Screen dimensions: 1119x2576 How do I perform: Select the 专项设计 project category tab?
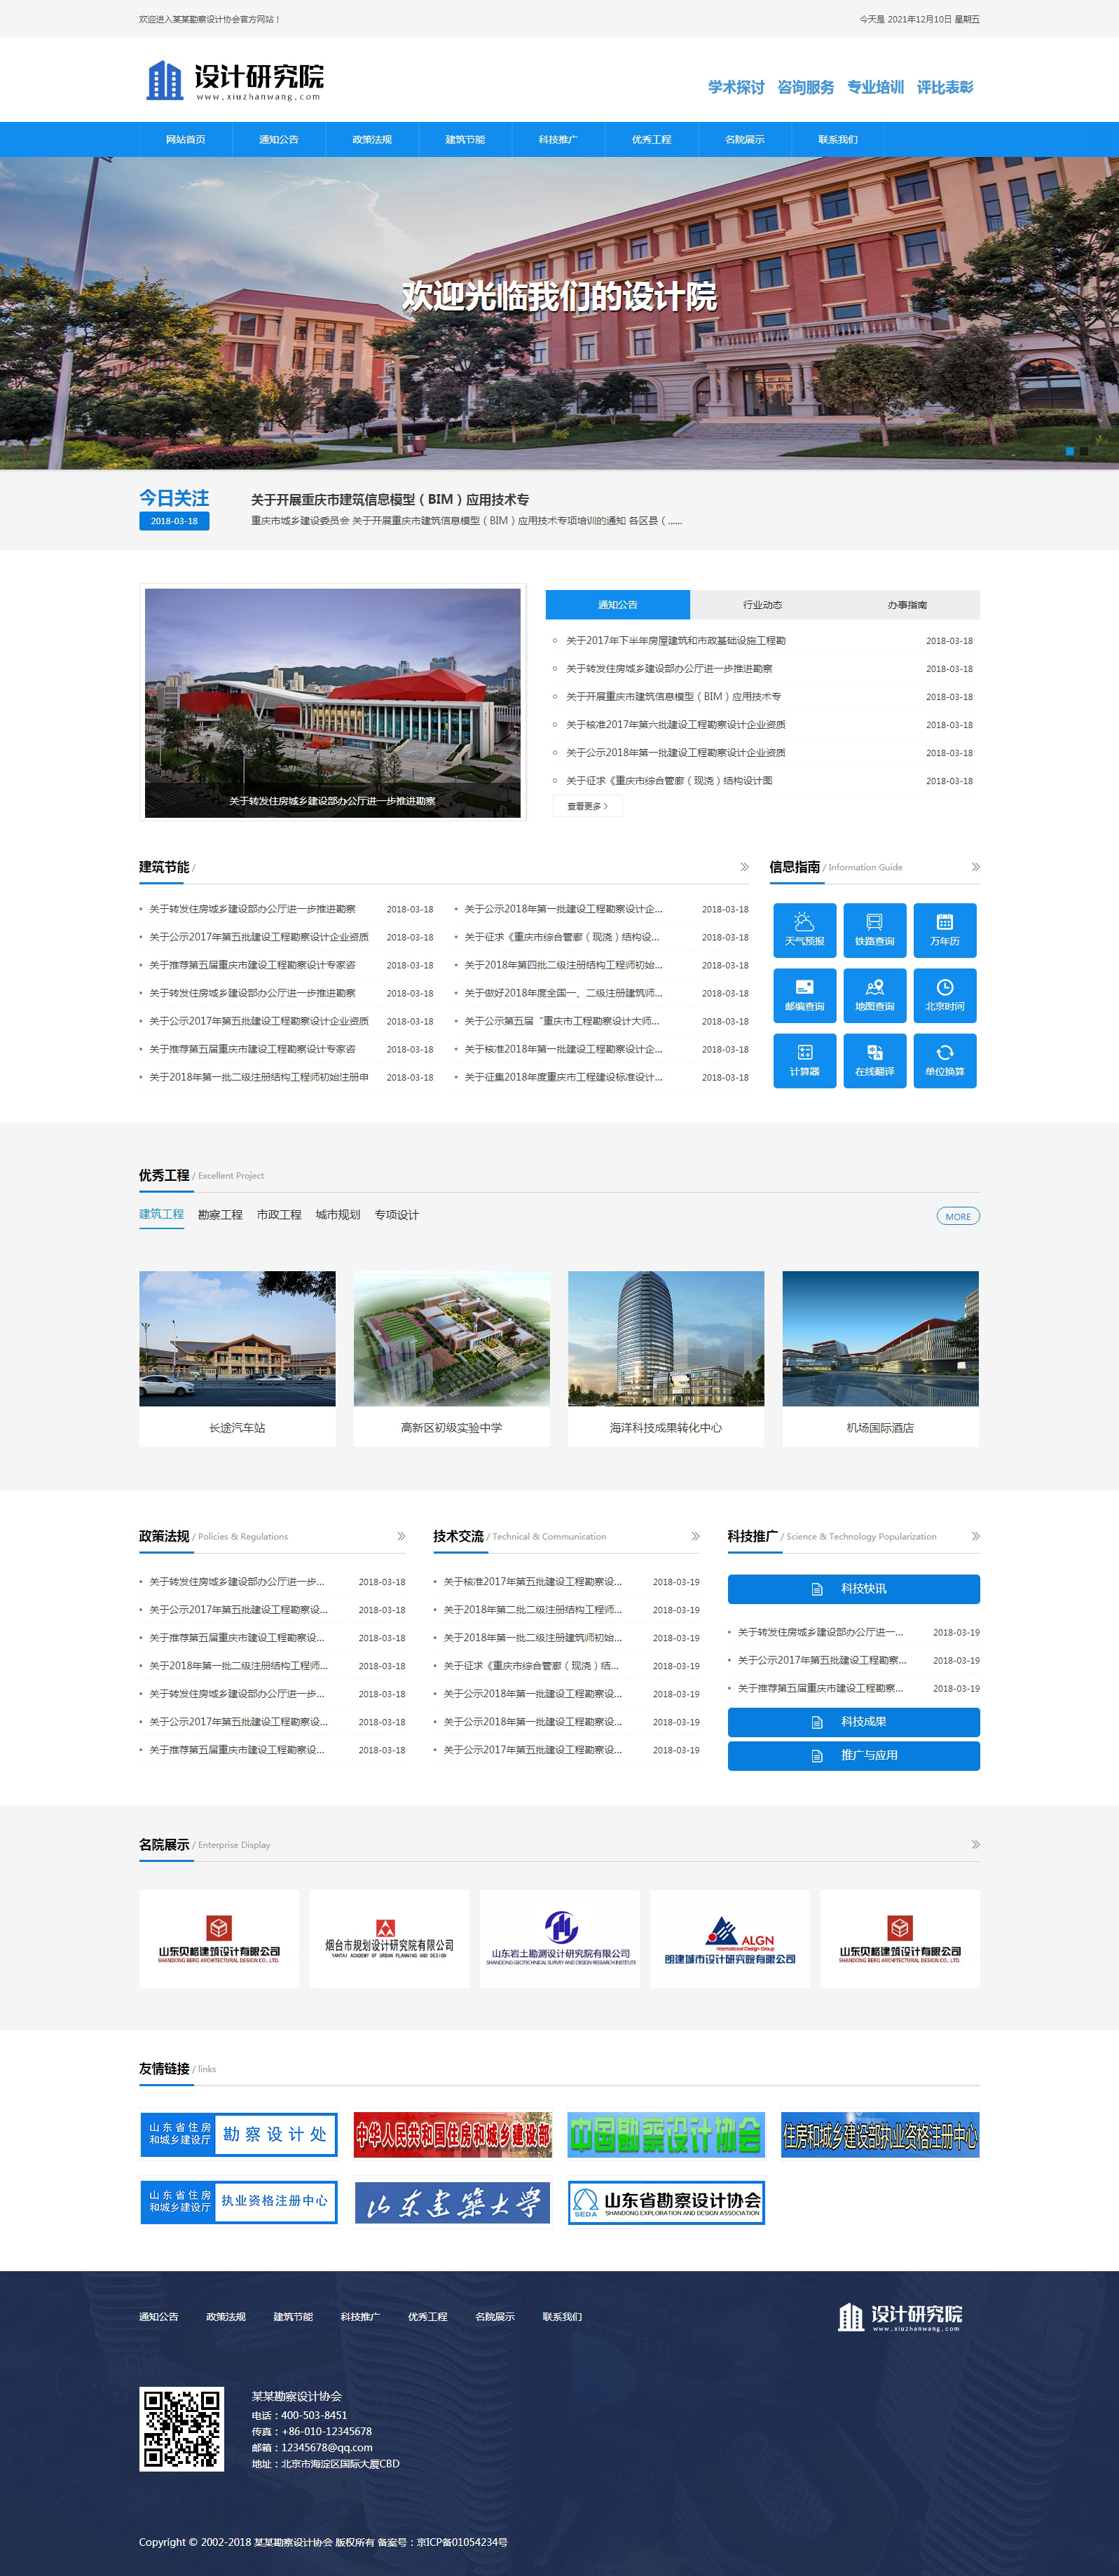click(397, 1215)
